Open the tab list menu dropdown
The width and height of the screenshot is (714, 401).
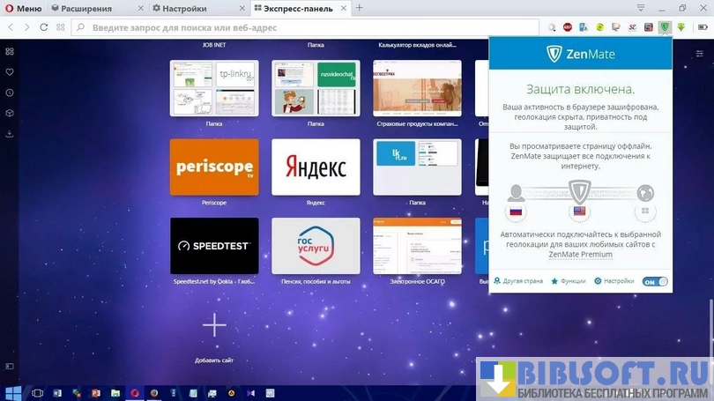(x=641, y=8)
